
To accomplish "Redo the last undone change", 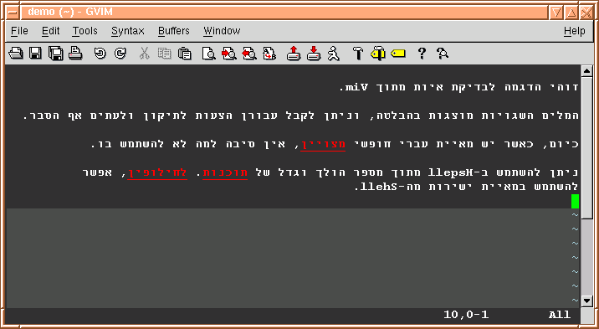I will pos(120,54).
